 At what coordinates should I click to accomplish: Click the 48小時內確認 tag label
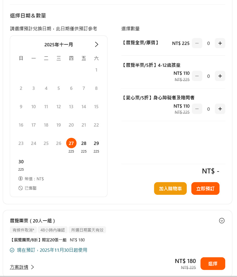(x=52, y=230)
